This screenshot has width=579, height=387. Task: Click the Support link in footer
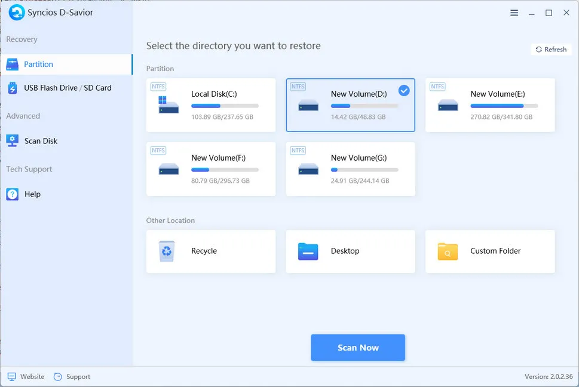point(72,377)
